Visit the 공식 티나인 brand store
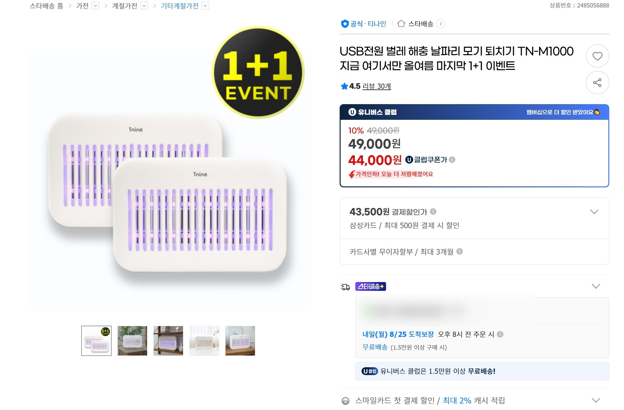624x410 pixels. (363, 24)
